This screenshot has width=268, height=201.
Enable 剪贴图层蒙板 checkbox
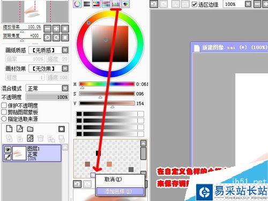pyautogui.click(x=4, y=112)
